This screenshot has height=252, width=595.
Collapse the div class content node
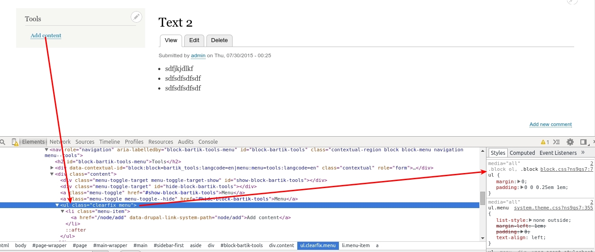[x=52, y=174]
